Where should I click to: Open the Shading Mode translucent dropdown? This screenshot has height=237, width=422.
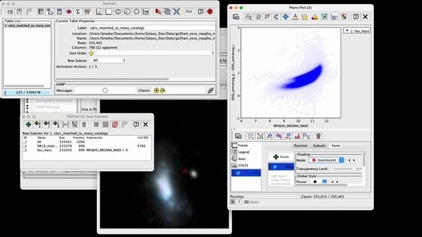point(326,160)
